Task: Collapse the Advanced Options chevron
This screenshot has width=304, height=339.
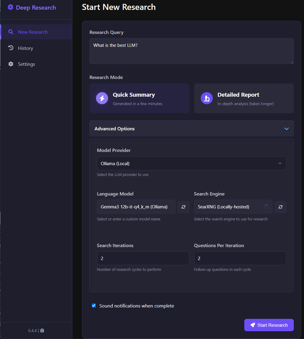Action: pos(287,129)
